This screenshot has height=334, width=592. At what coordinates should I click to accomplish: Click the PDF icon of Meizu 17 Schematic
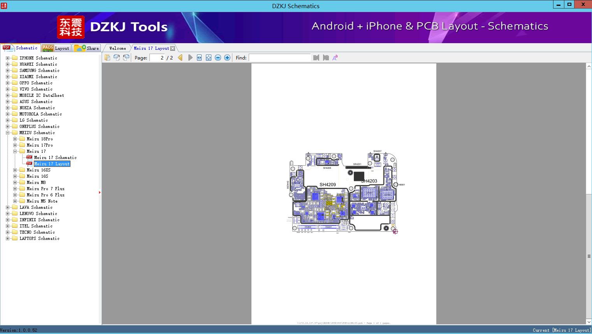tap(29, 157)
